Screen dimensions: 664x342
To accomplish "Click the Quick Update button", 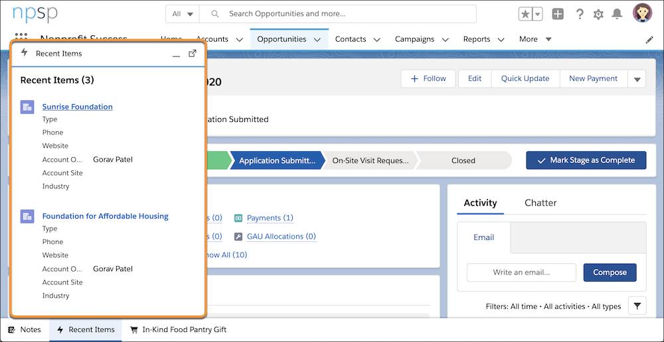I will (525, 79).
